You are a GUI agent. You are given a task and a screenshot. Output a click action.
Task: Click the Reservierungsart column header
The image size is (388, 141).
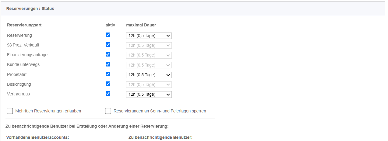(x=24, y=25)
